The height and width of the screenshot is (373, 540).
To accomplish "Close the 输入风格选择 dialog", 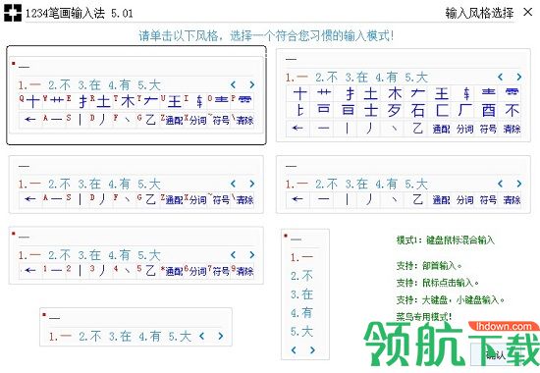I will 527,13.
